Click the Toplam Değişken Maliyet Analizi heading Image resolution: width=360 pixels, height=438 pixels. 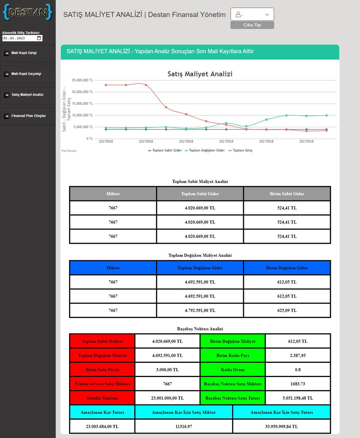[x=200, y=255]
